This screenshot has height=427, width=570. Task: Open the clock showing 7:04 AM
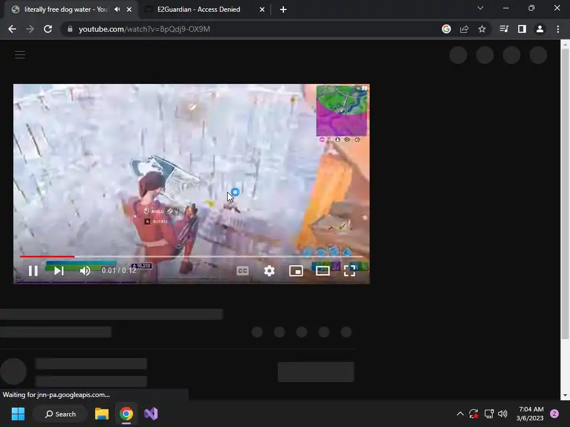(x=530, y=414)
